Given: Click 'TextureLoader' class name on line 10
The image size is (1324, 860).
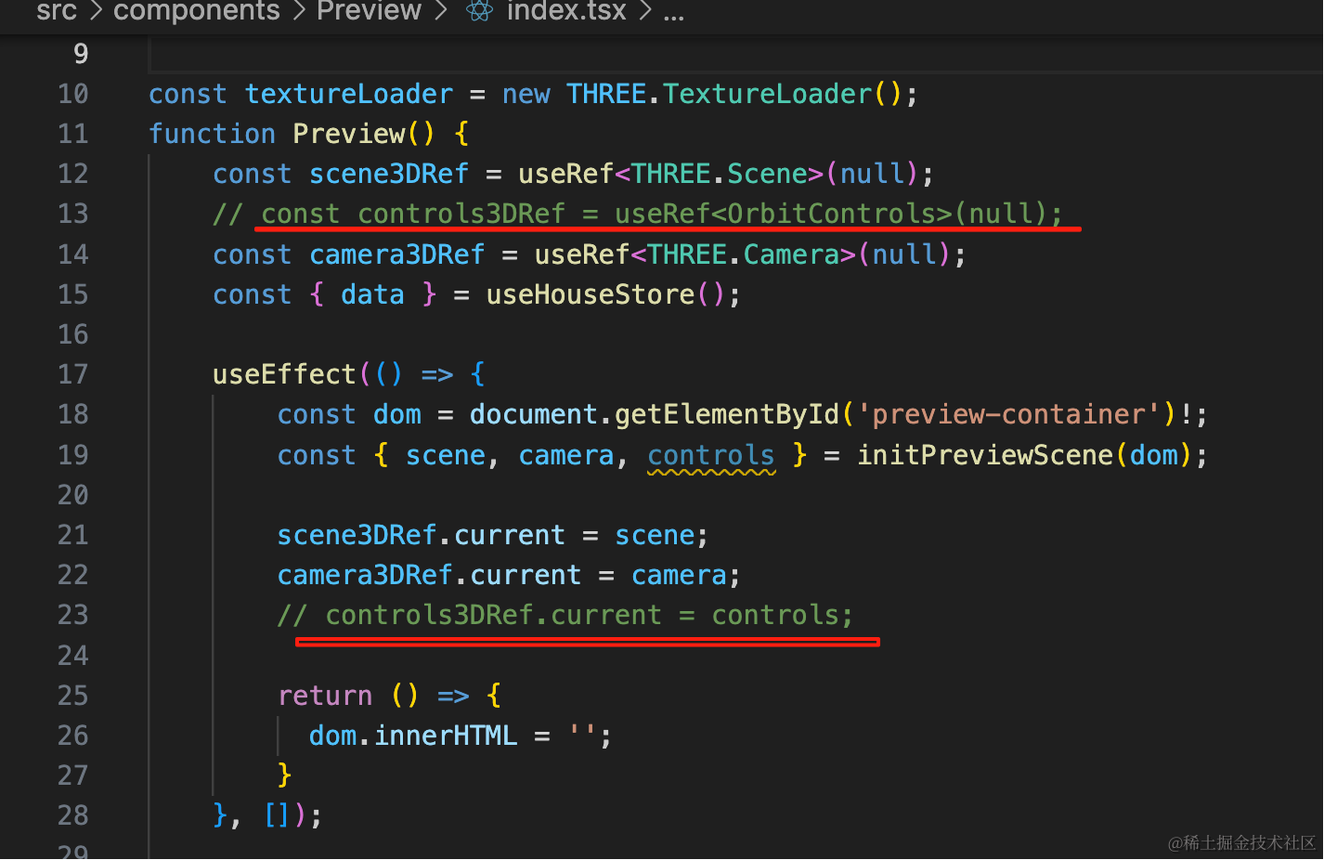Looking at the screenshot, I should coord(768,94).
